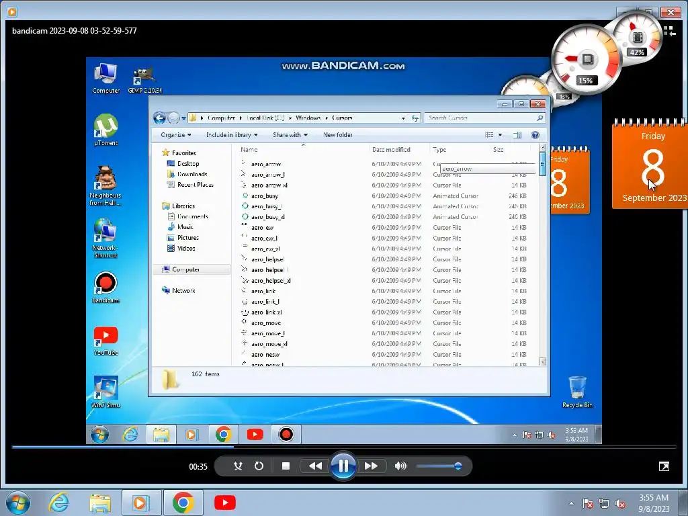Image resolution: width=688 pixels, height=516 pixels.
Task: Click the muted speaker tray icon
Action: [x=620, y=504]
